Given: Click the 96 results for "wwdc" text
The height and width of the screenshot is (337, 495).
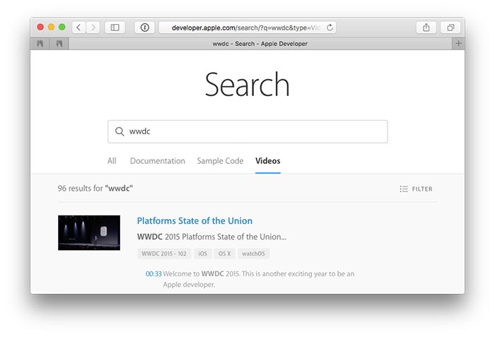Looking at the screenshot, I should point(95,189).
